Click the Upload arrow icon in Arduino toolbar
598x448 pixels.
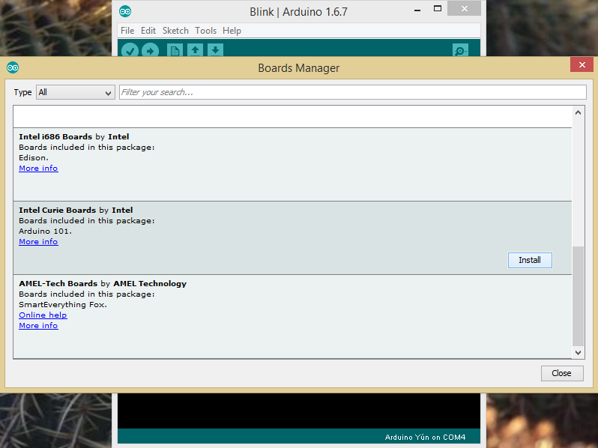pos(151,50)
